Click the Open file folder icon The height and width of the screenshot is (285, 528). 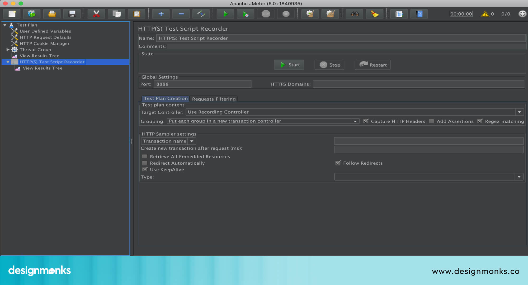point(52,14)
